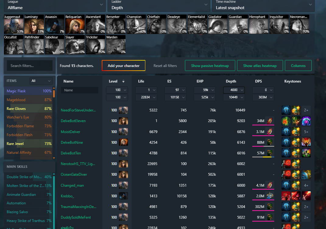
Task: Choose the Ascendant class portrait
Action: (95, 24)
